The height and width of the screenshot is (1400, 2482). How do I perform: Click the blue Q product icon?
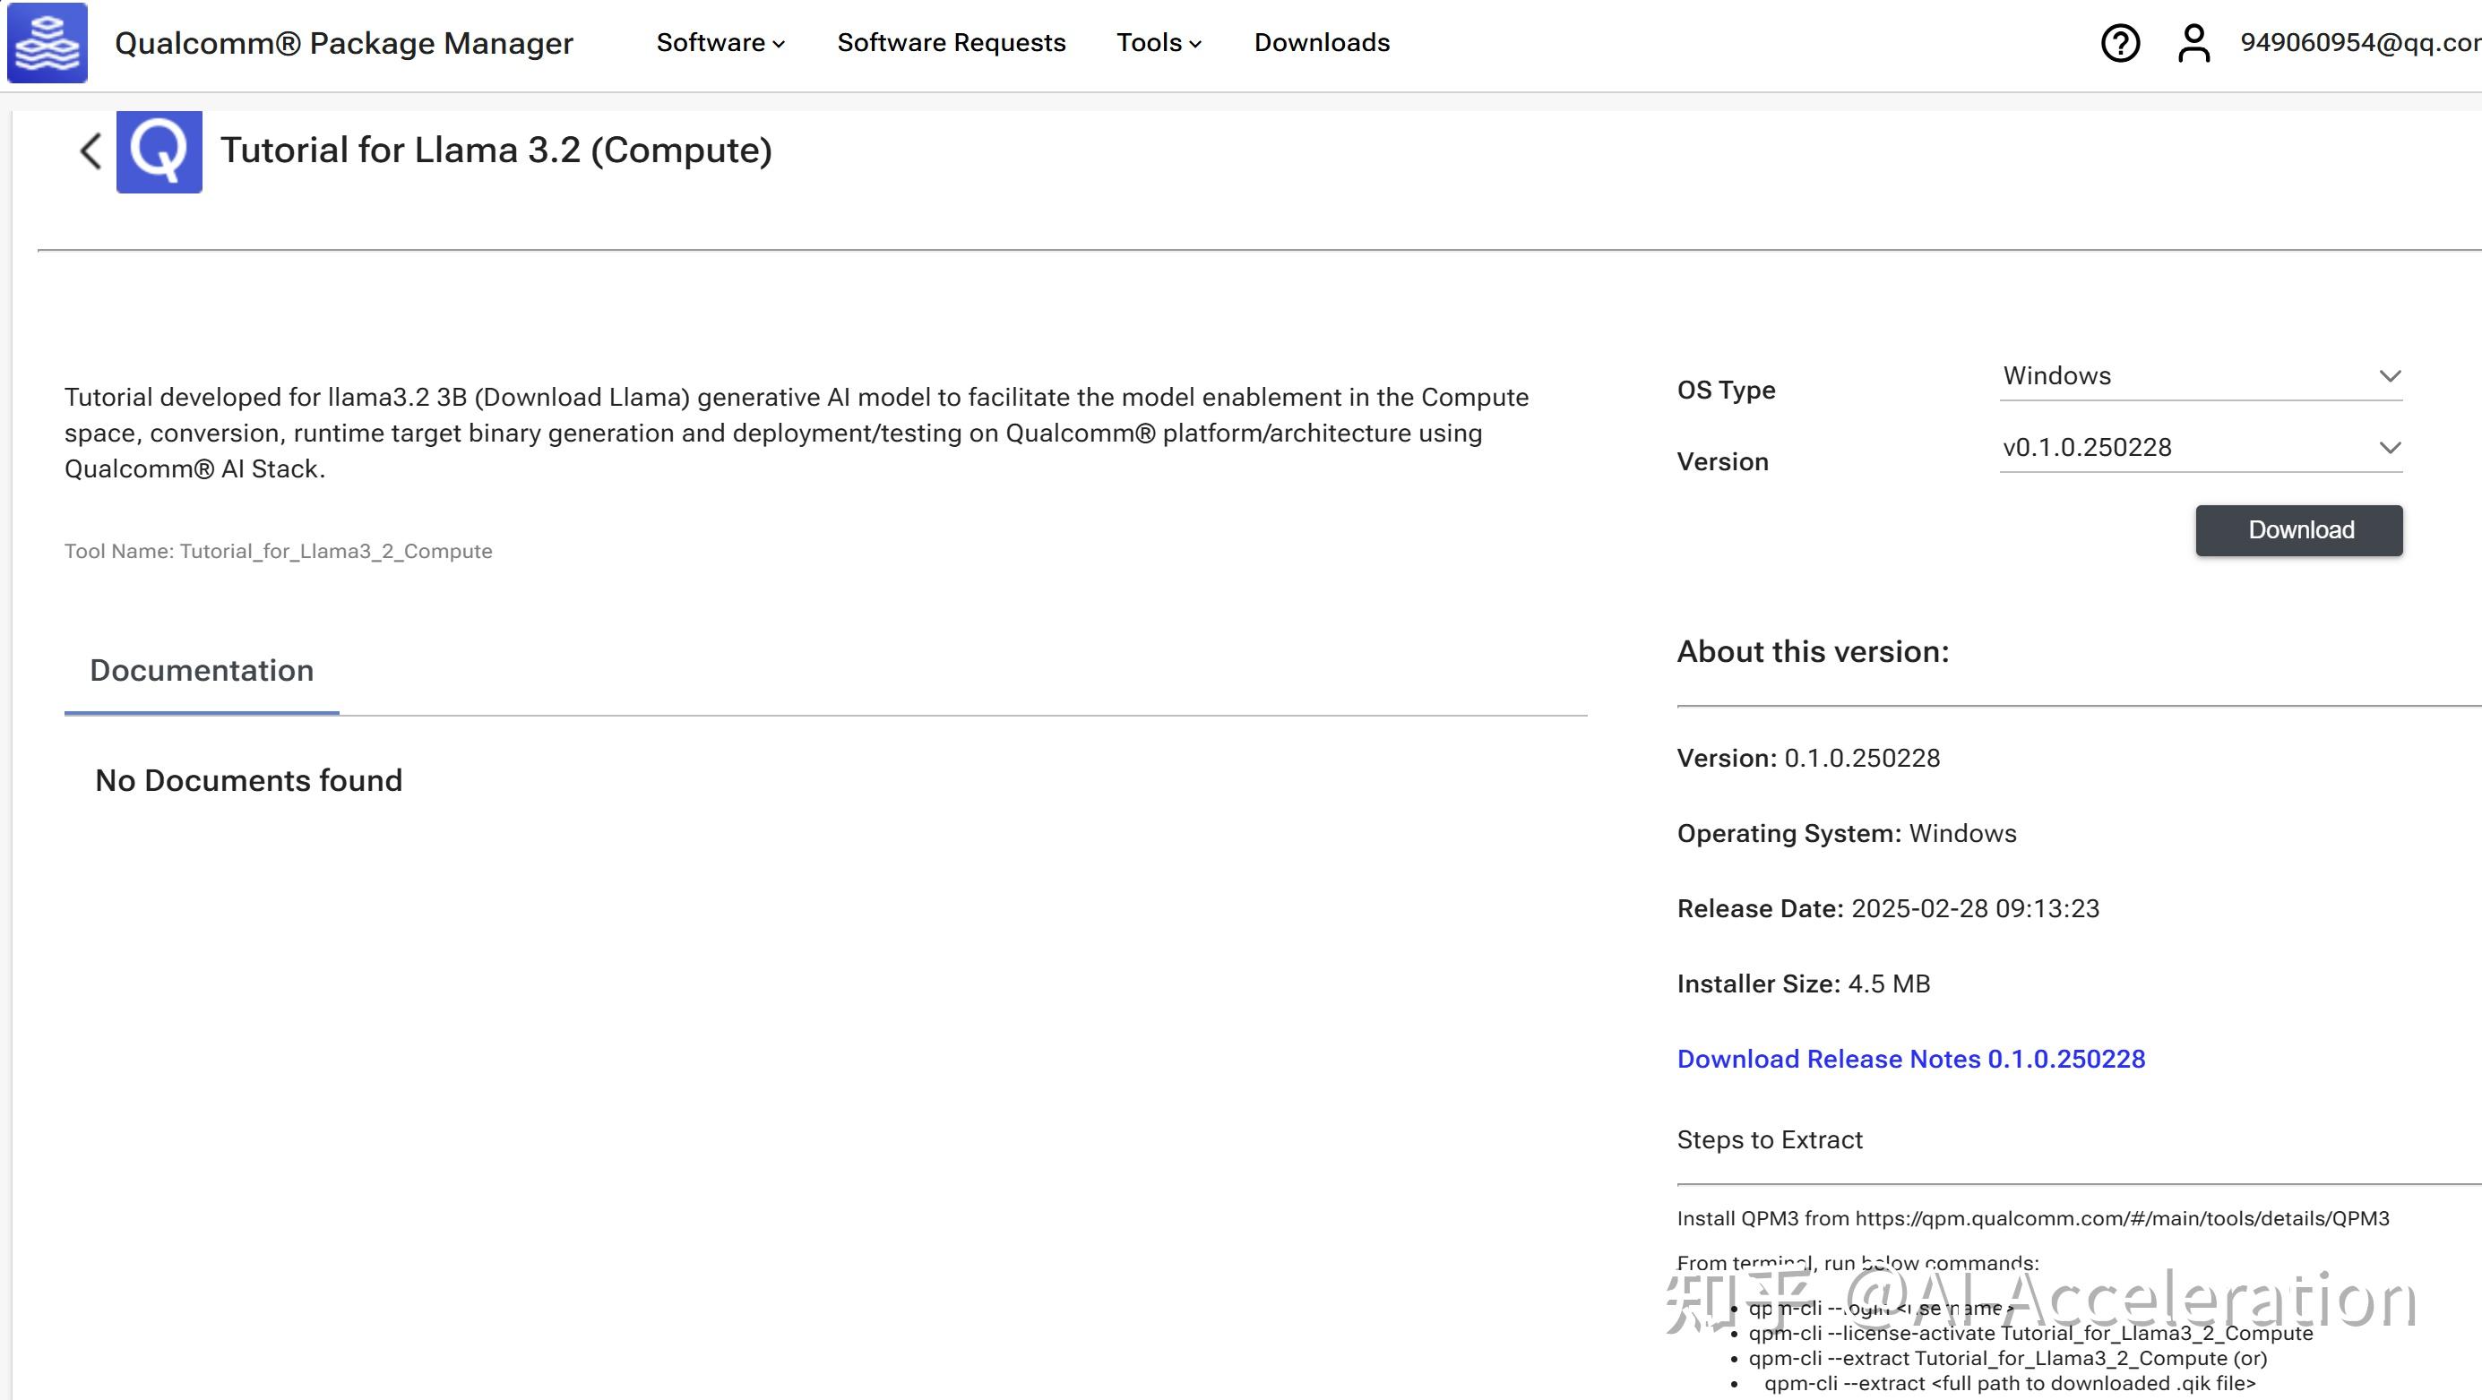pos(159,151)
